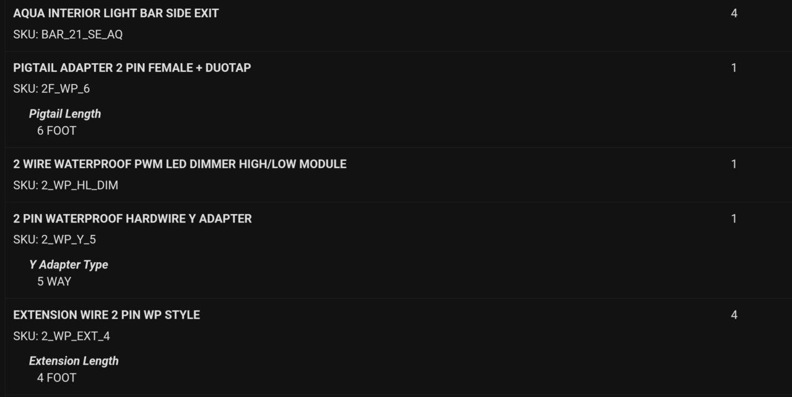Click the SKU 2F_WP_6 line
The image size is (792, 397).
pos(51,89)
